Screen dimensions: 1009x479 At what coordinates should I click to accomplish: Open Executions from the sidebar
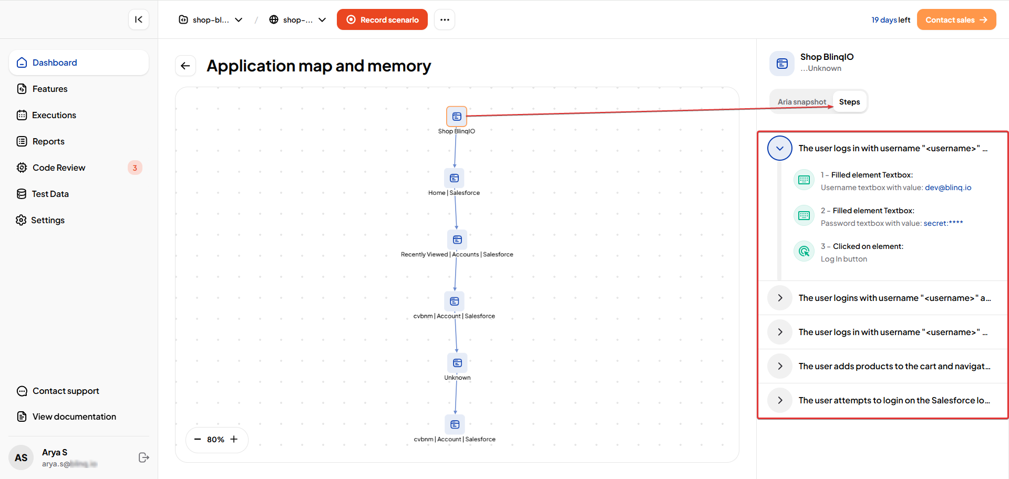pos(54,115)
